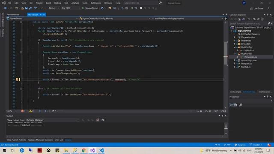Open the Debug configuration dropdown
The height and width of the screenshot is (154, 274).
pos(54,8)
